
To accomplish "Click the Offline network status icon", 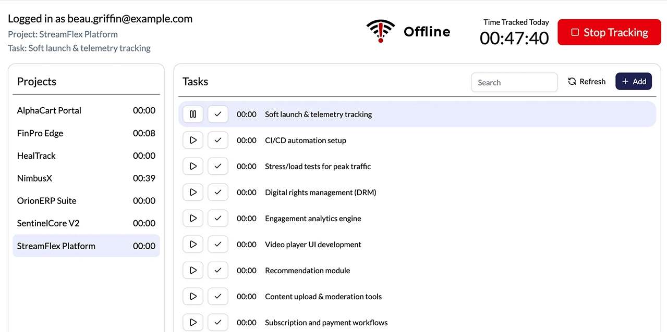I will [x=380, y=31].
